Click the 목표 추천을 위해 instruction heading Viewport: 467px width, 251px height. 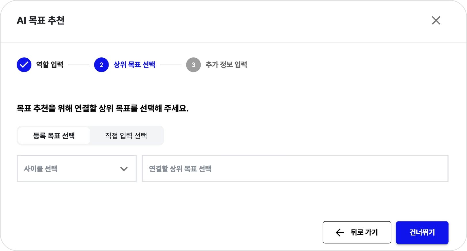pos(102,109)
